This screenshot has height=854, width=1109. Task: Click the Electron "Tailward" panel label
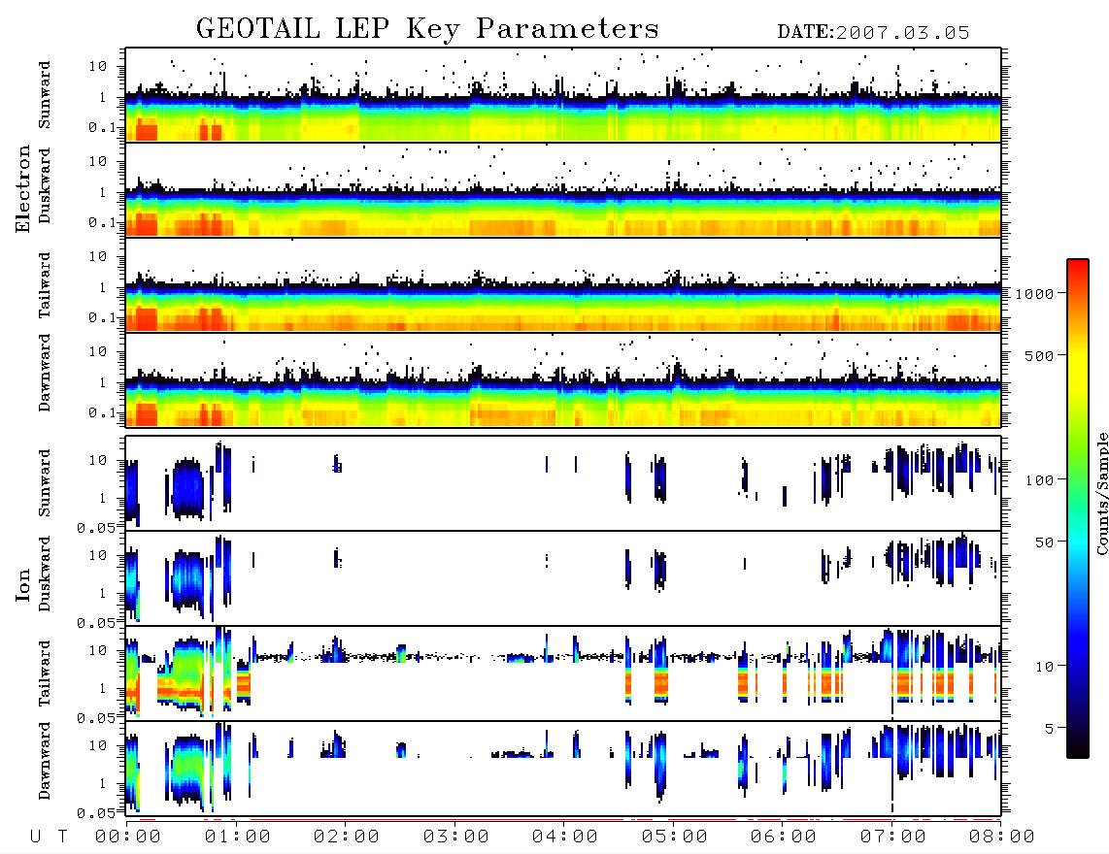click(45, 285)
